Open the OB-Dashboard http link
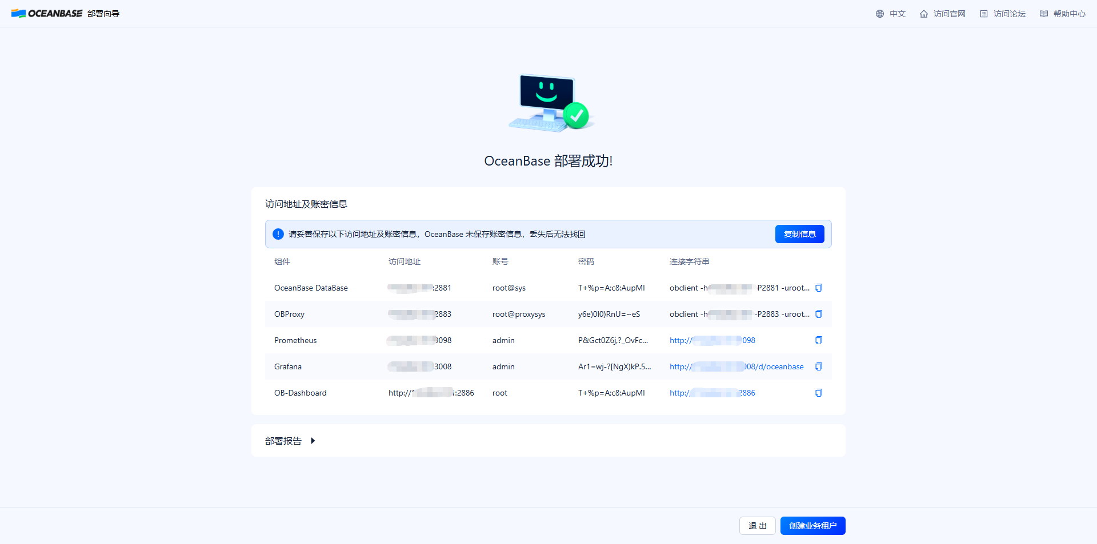 [712, 393]
